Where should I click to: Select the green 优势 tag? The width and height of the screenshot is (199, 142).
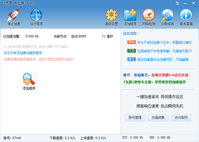(x=131, y=51)
